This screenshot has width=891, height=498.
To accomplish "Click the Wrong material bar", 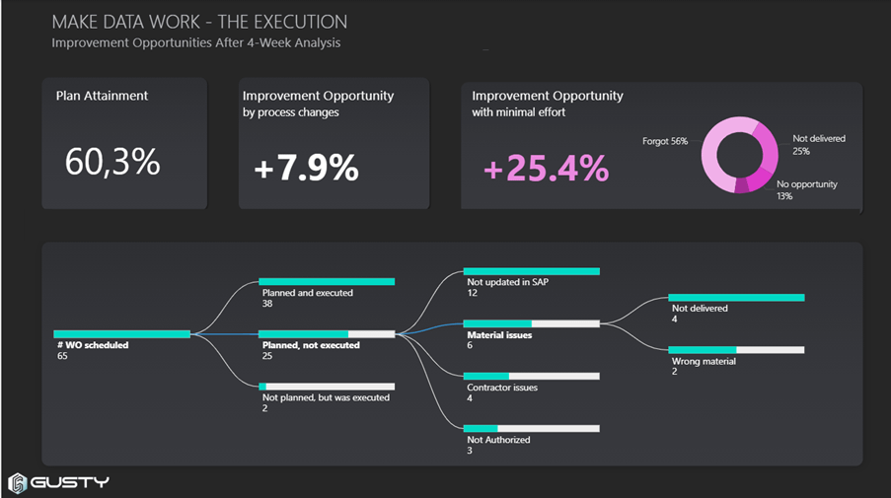I will (x=736, y=349).
